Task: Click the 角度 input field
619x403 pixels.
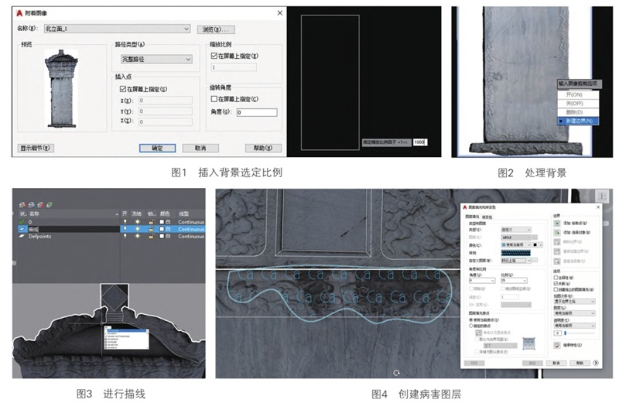Action: [x=257, y=112]
